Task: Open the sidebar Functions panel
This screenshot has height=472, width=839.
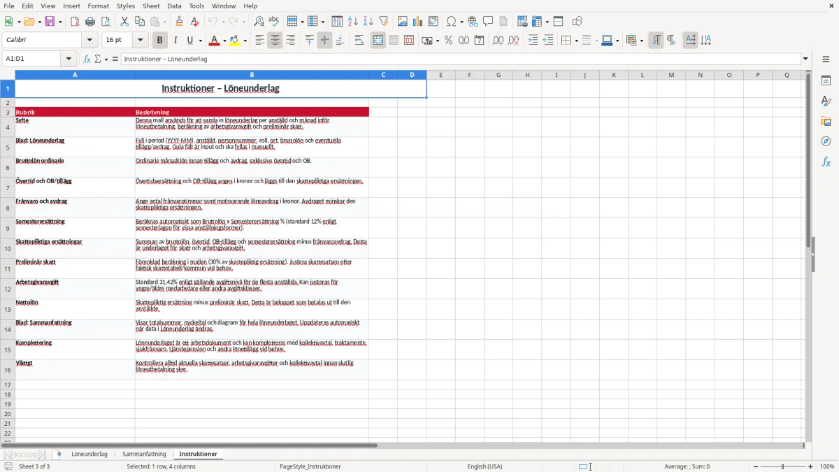Action: click(826, 162)
